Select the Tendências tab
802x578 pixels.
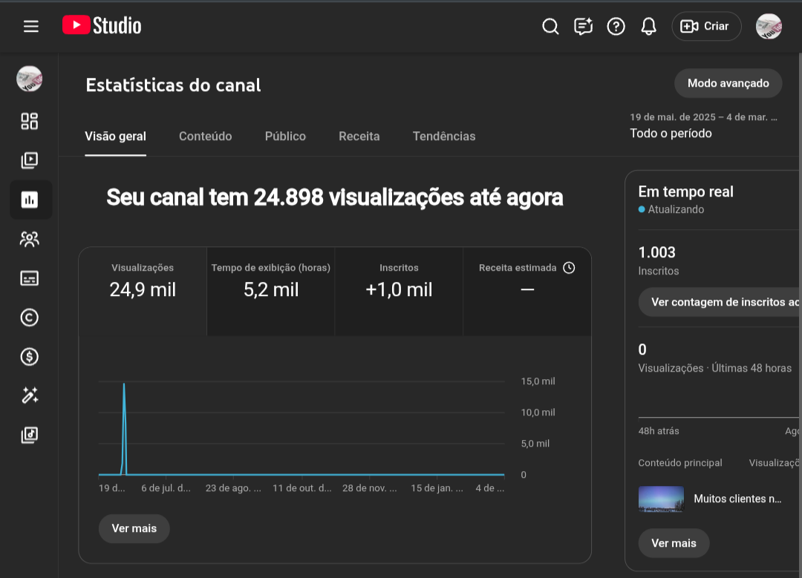(444, 137)
